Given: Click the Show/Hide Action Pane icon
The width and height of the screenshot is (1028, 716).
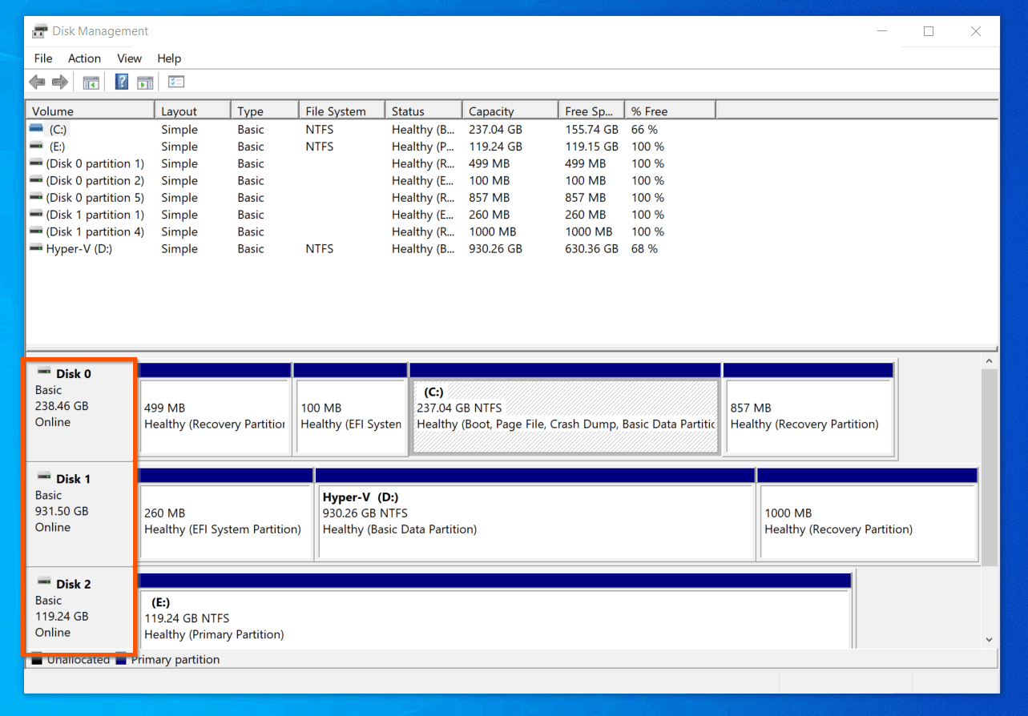Looking at the screenshot, I should click(145, 82).
